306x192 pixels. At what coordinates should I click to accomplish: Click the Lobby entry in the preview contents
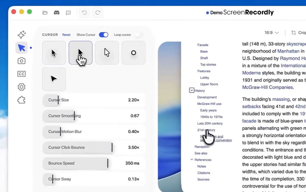click(x=204, y=77)
